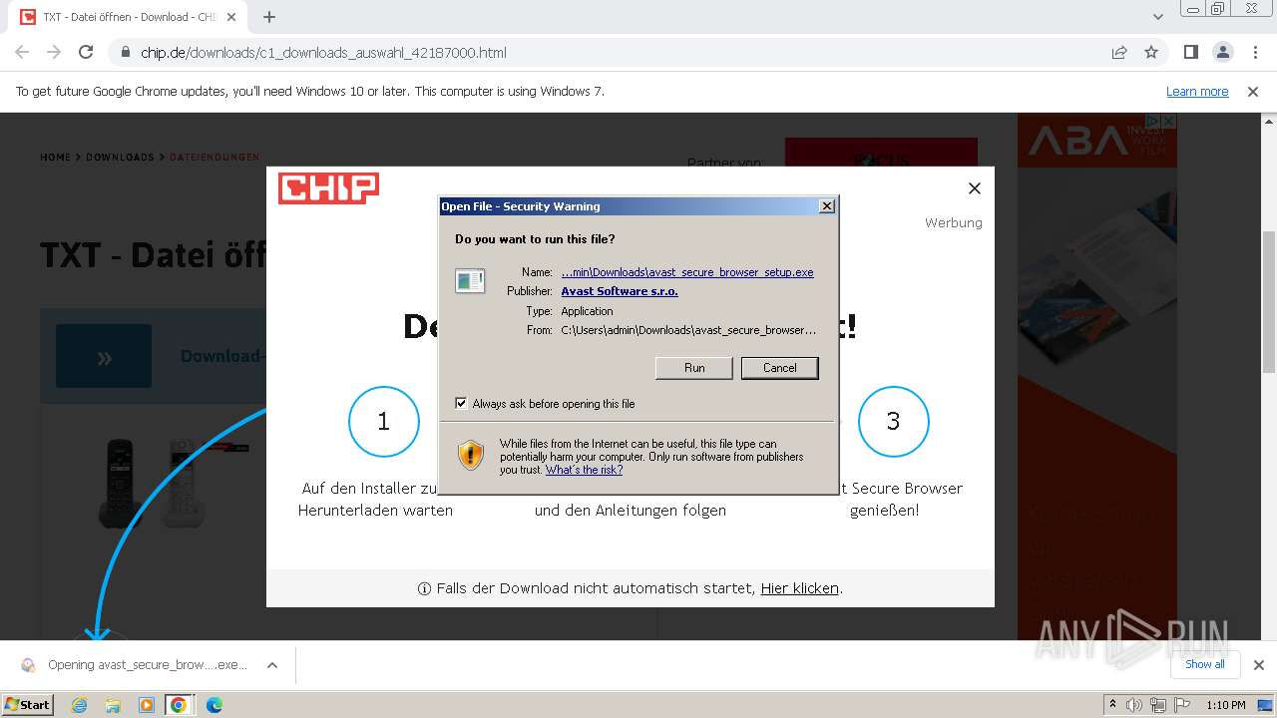Open a new tab with plus button

269,17
